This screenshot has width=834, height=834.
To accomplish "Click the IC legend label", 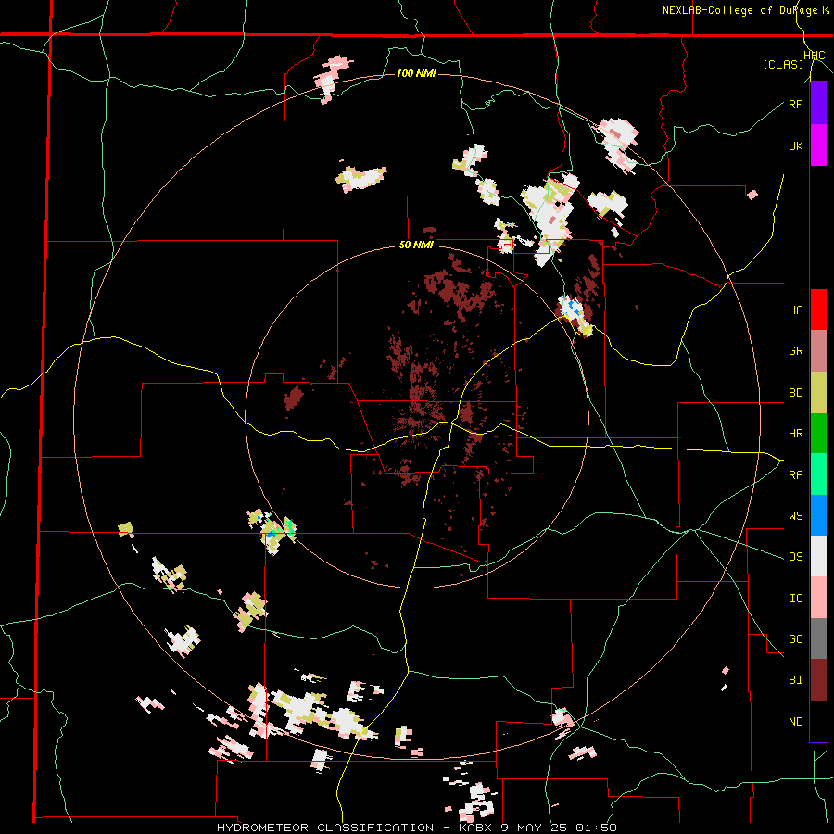I will pyautogui.click(x=795, y=599).
